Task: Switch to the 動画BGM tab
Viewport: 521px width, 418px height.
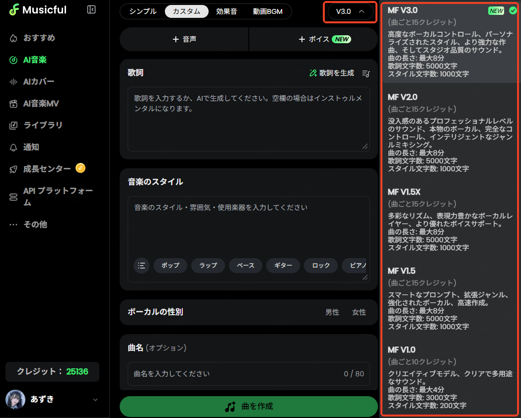Action: (268, 11)
